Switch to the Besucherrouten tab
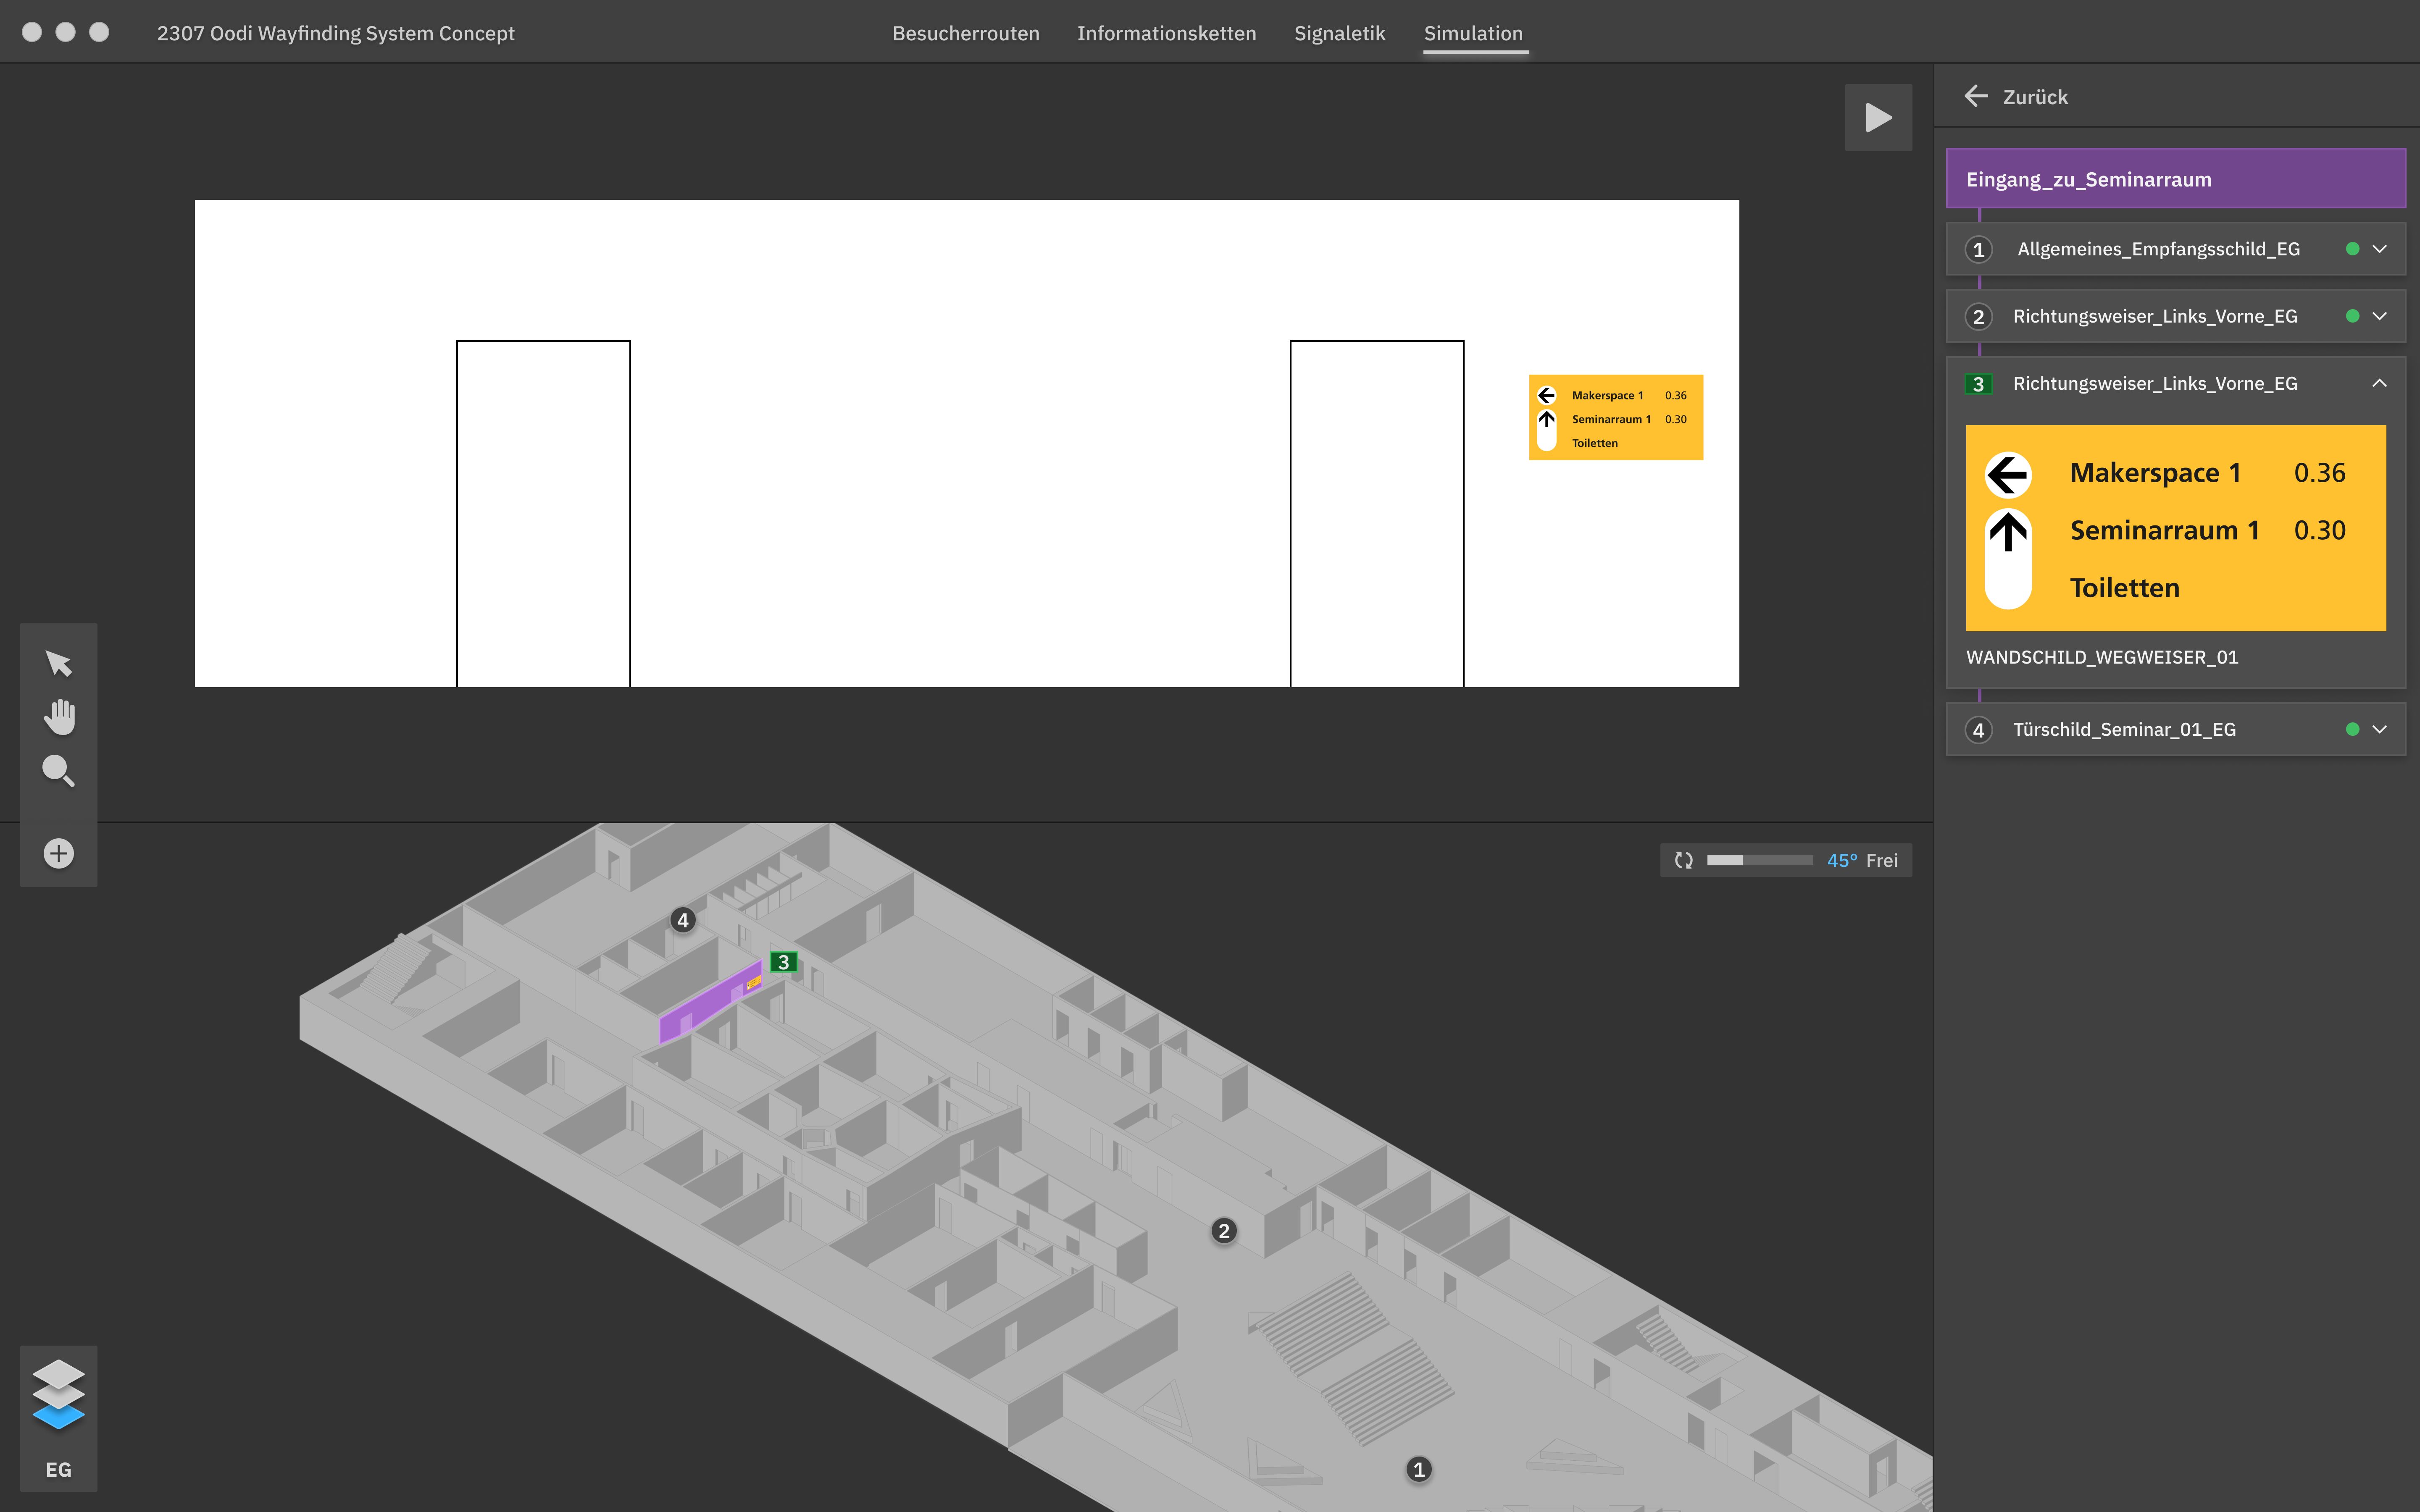This screenshot has height=1512, width=2420. 965,33
